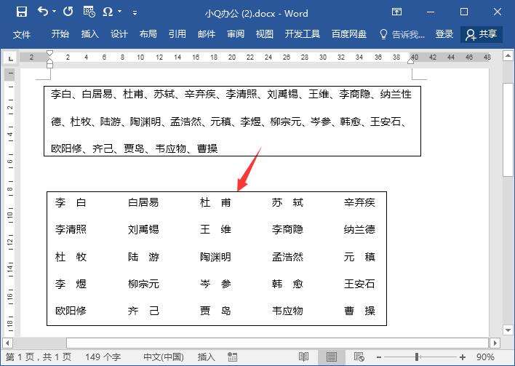Click the first line indent marker

tap(49, 53)
